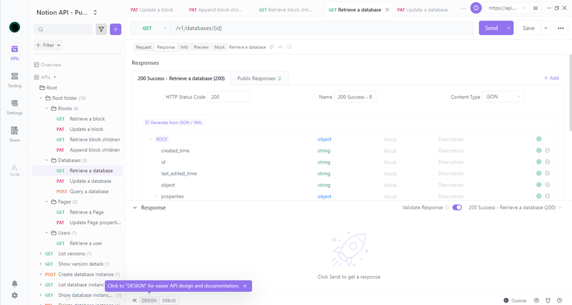Click the purple sync refresh icon
Image resolution: width=572 pixels, height=305 pixels.
coord(476,8)
